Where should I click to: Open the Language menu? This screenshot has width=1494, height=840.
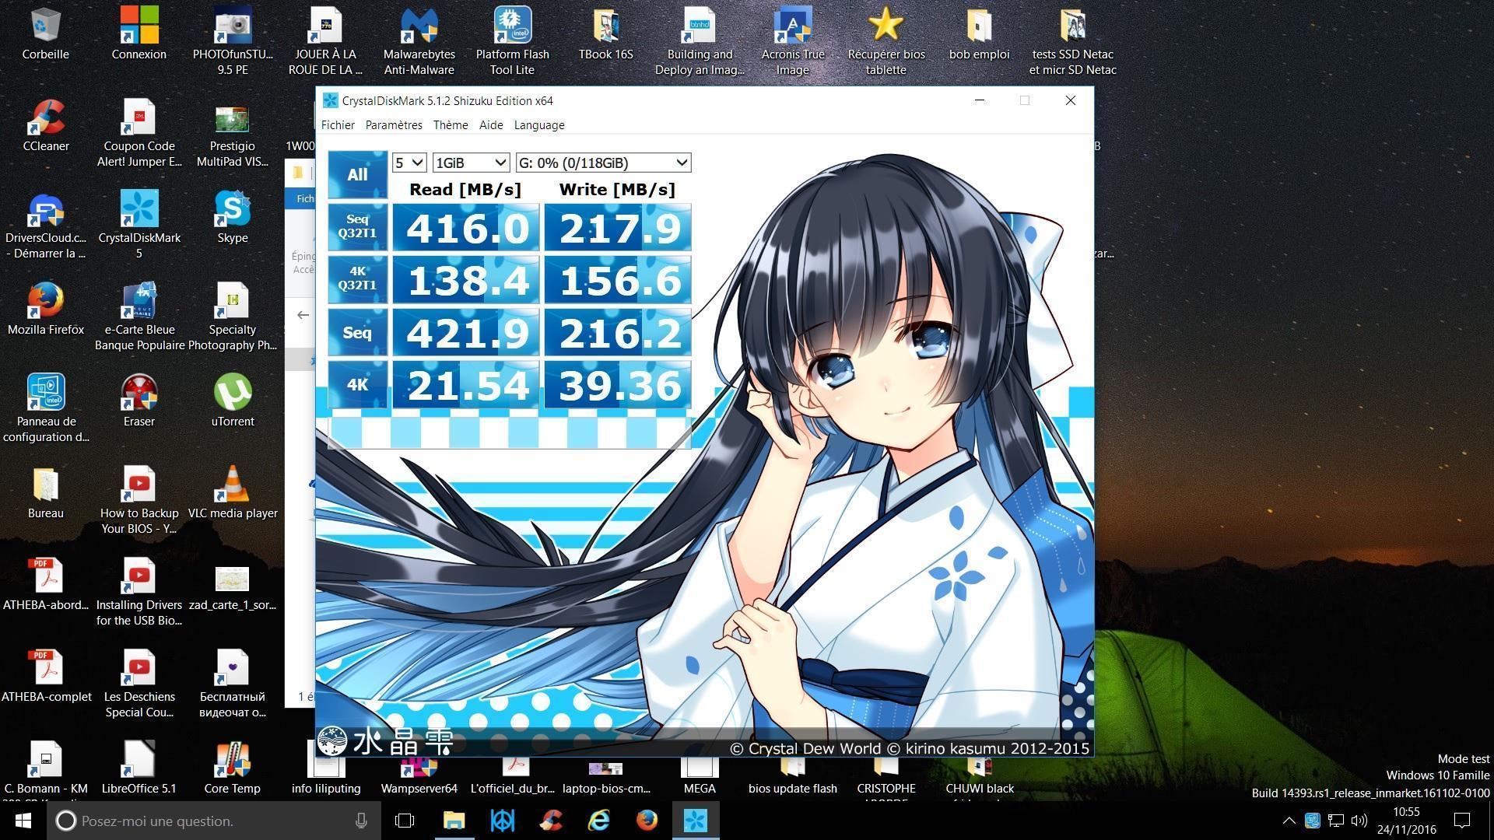pos(539,125)
